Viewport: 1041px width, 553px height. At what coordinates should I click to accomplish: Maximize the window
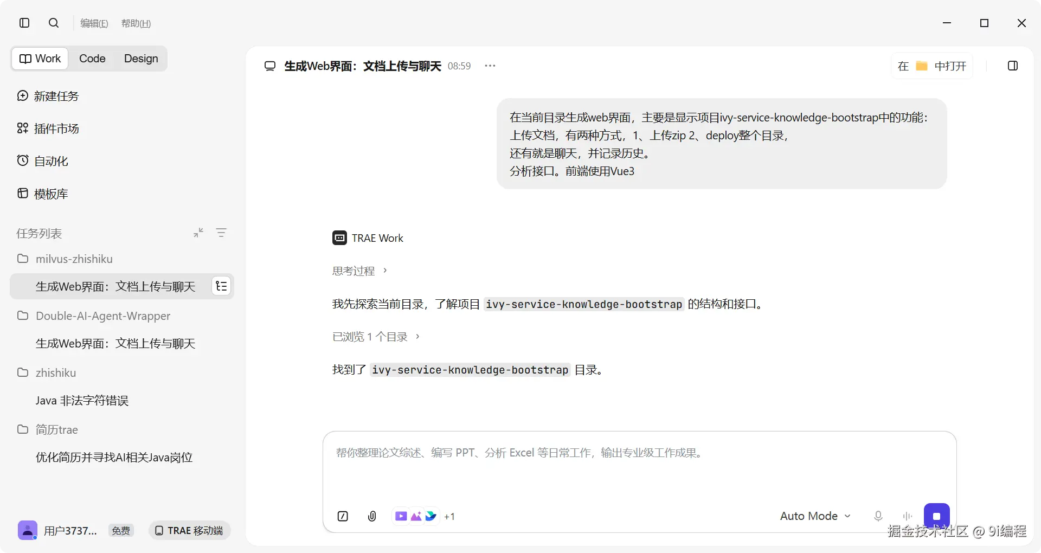(985, 23)
